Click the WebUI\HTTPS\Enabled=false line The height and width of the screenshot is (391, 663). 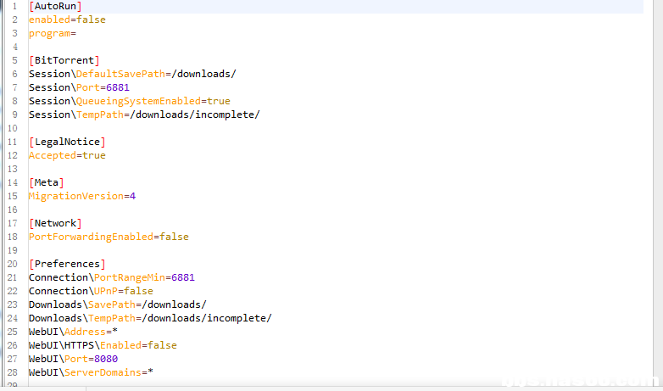coord(103,345)
